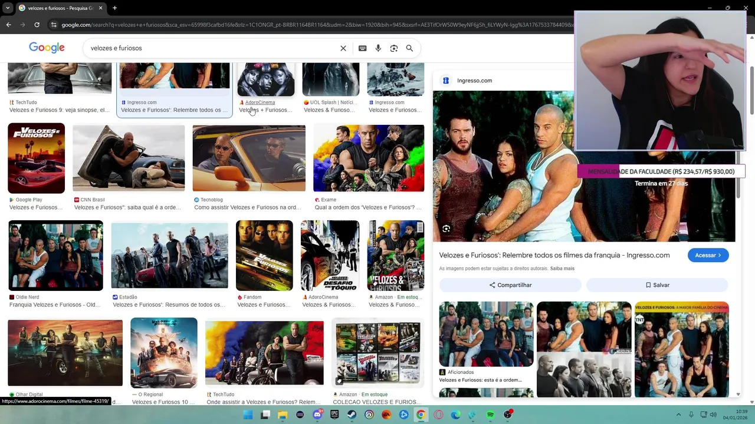Click the Acessar button
This screenshot has height=424, width=755.
pos(708,255)
